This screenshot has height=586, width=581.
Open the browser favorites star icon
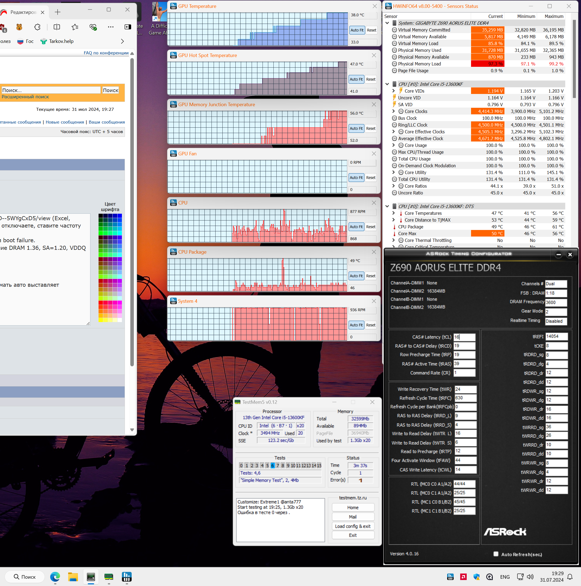pos(75,27)
